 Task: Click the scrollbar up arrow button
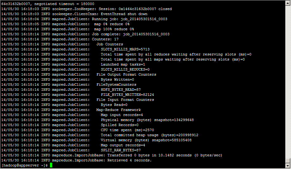(x=288, y=3)
